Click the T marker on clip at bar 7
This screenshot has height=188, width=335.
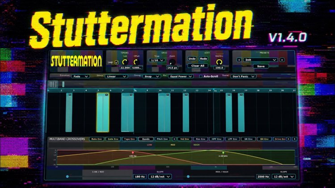click(x=131, y=94)
